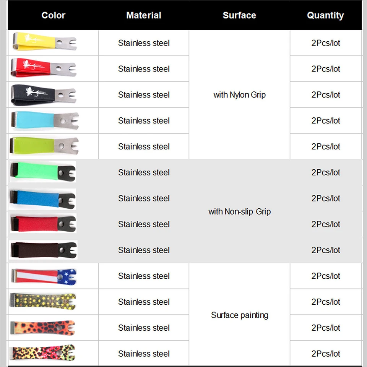Click the 'Surface painting' cell text
This screenshot has width=367, height=367.
(x=240, y=315)
